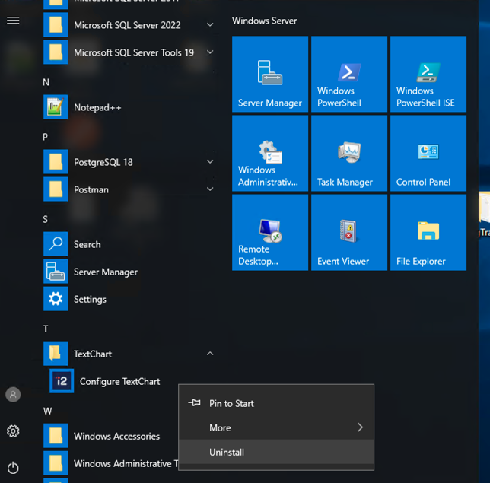
Task: Expand Microsoft SQL Server 2022 chevron
Action: 210,24
